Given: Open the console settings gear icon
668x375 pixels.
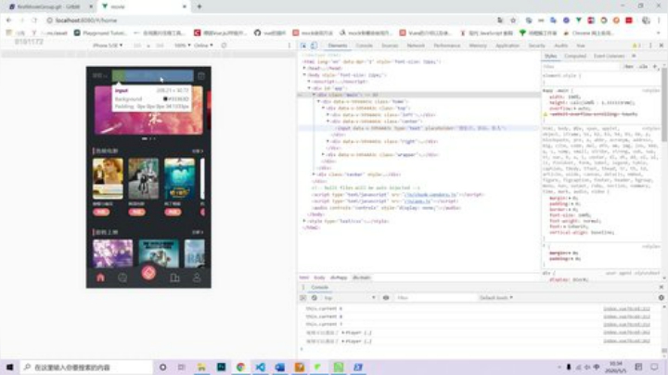Looking at the screenshot, I should pyautogui.click(x=662, y=298).
